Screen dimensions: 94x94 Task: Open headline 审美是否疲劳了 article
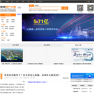(32, 75)
